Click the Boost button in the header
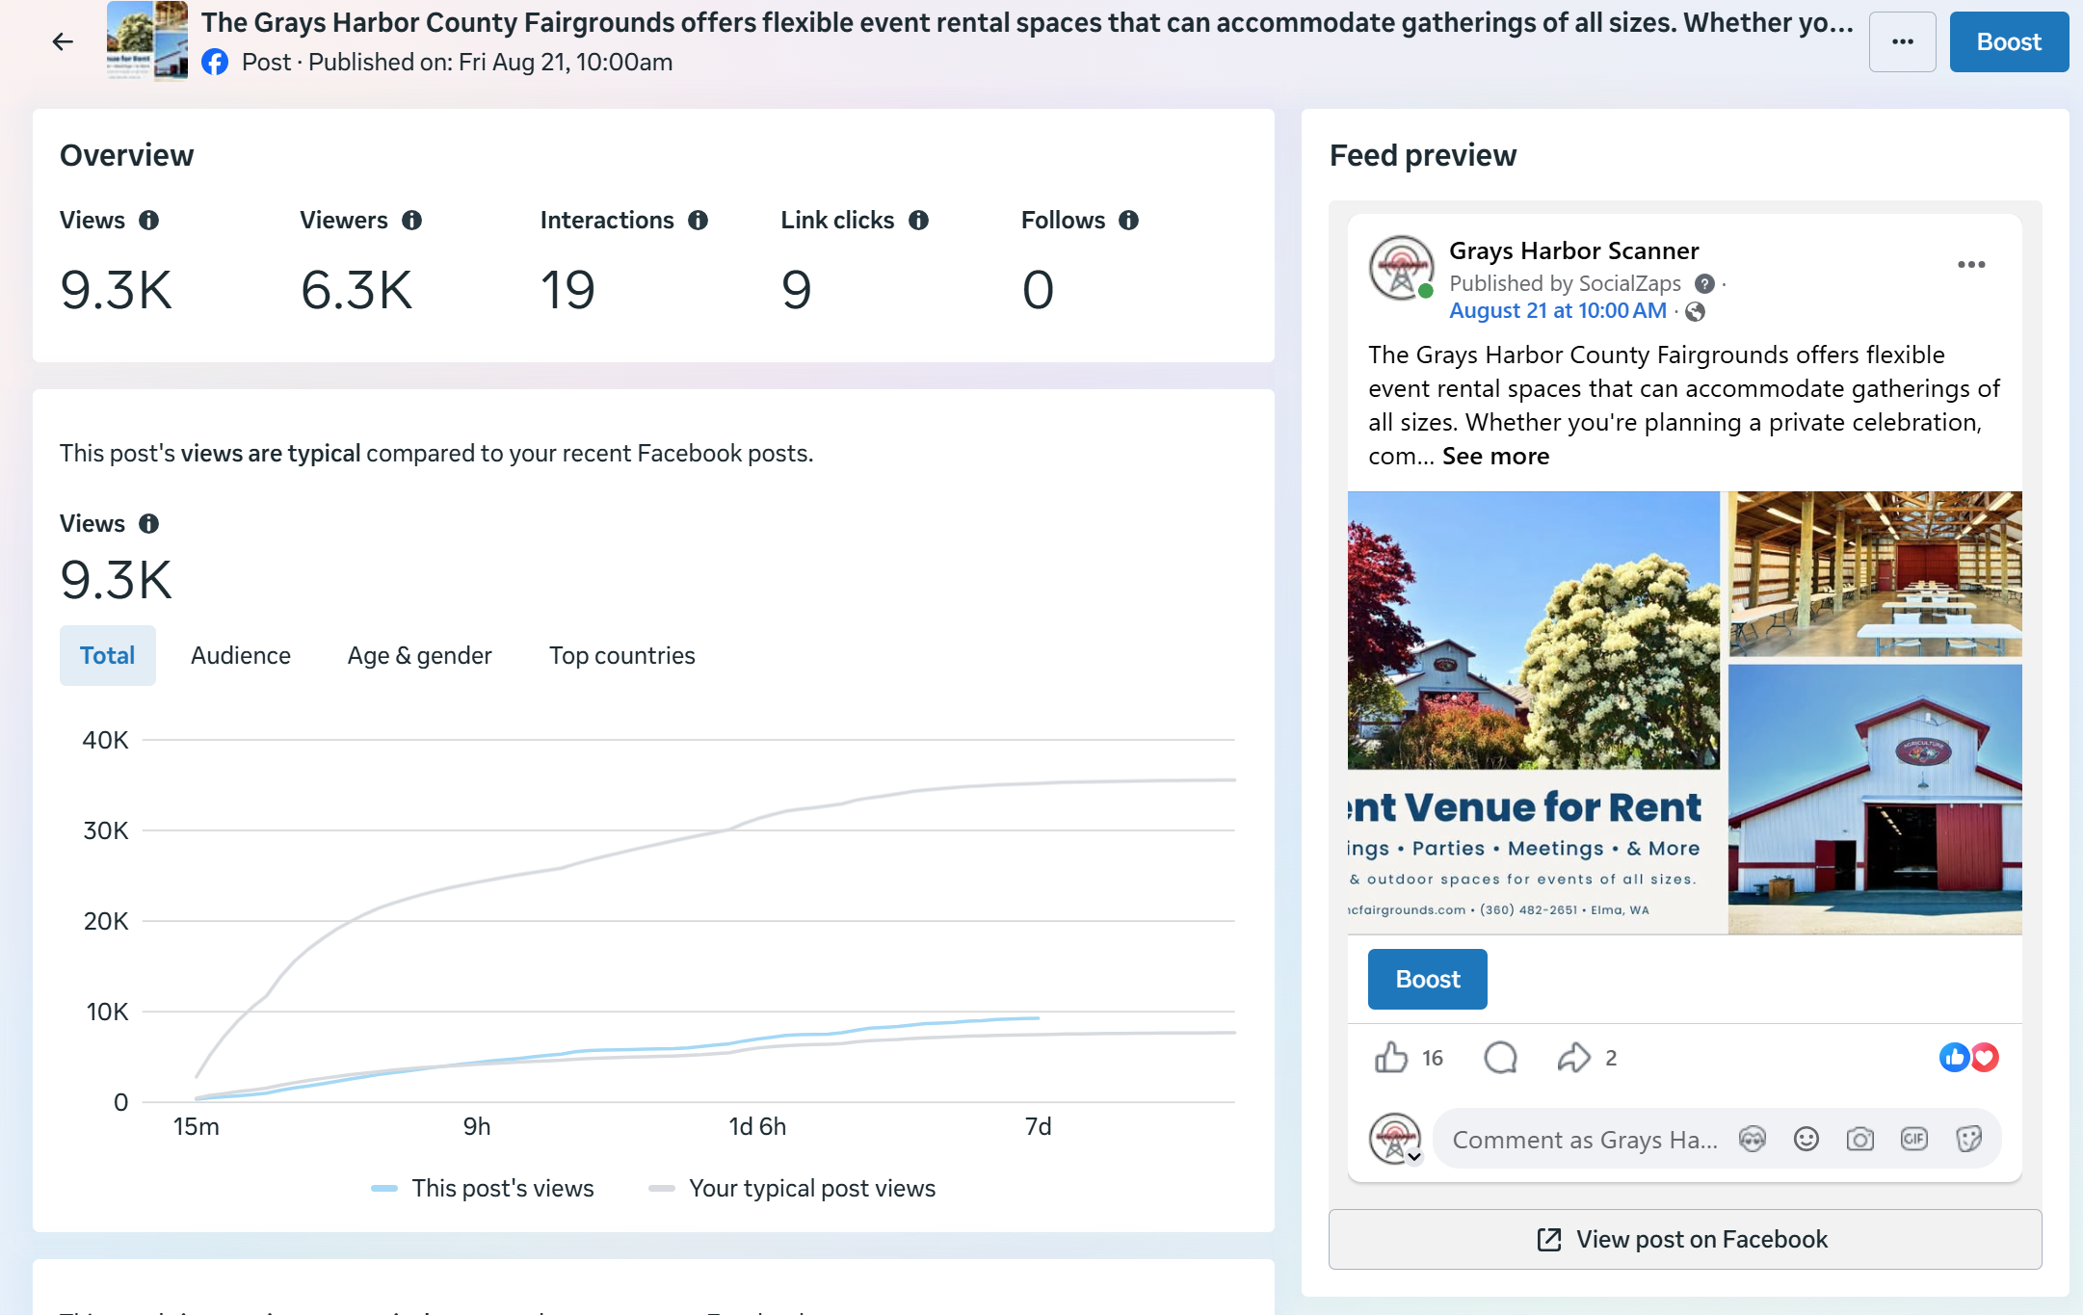2083x1315 pixels. (2009, 41)
